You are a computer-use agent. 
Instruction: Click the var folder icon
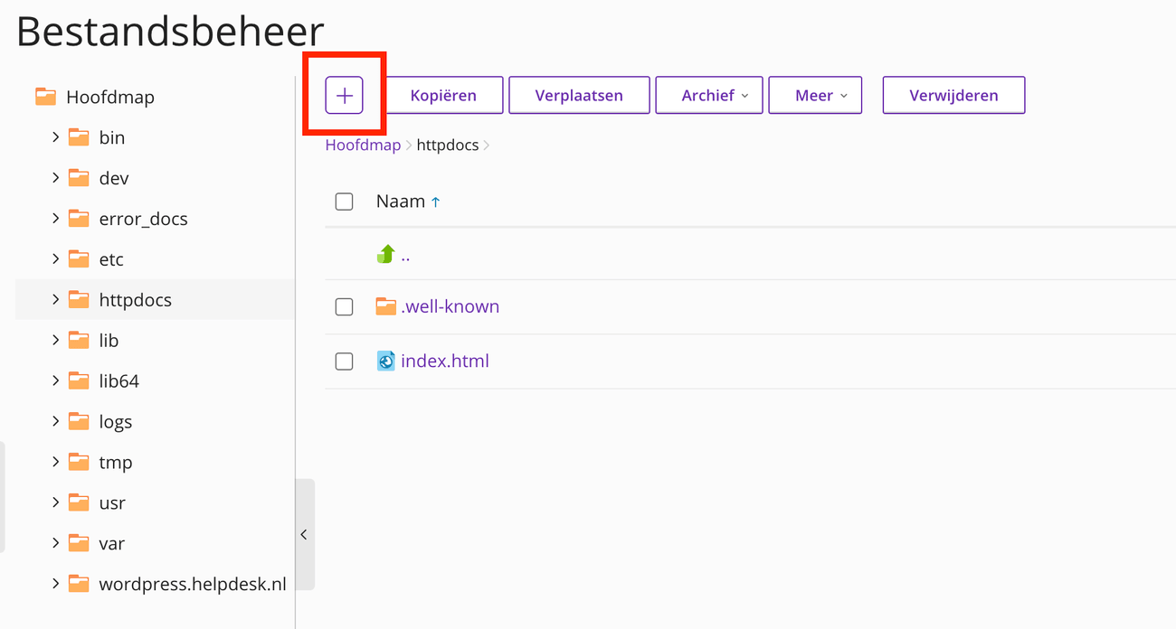point(79,543)
